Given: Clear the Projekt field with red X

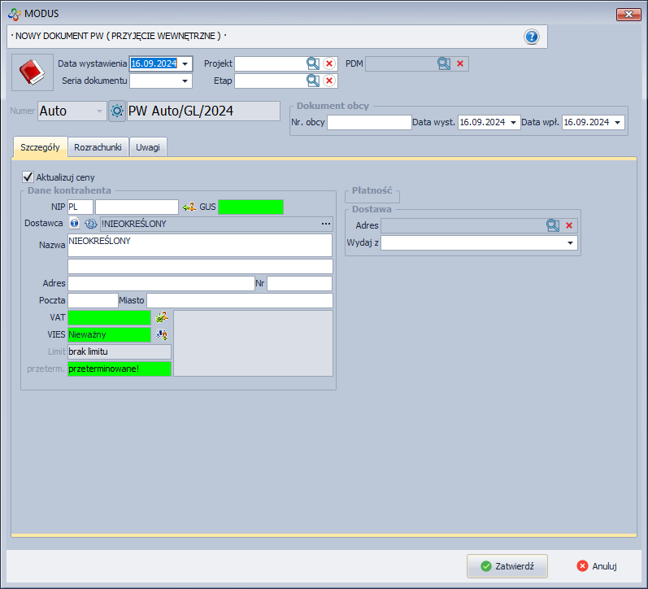Looking at the screenshot, I should 329,63.
